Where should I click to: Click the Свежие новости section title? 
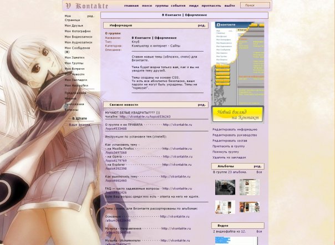click(124, 105)
